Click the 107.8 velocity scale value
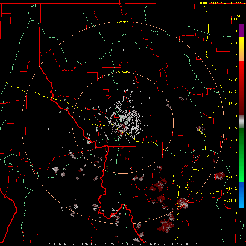246x246 pixels. (232, 31)
